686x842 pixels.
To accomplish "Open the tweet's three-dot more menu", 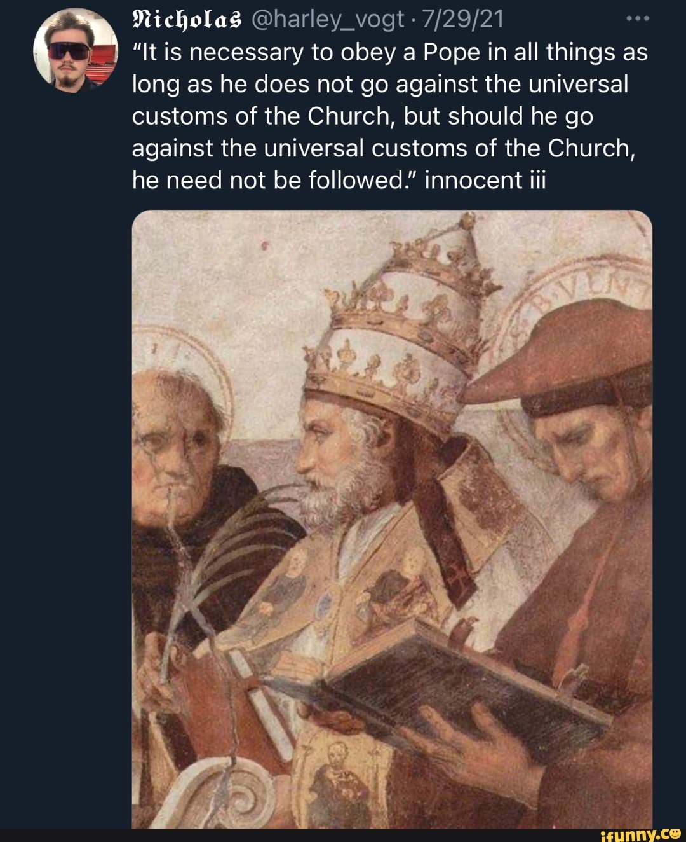I will coord(636,19).
